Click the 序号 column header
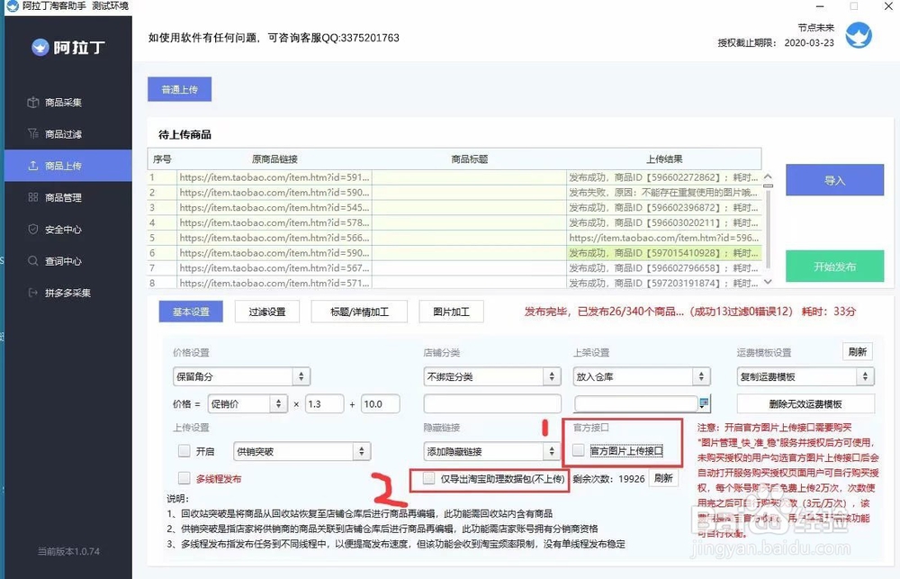Image resolution: width=900 pixels, height=579 pixels. pyautogui.click(x=162, y=159)
